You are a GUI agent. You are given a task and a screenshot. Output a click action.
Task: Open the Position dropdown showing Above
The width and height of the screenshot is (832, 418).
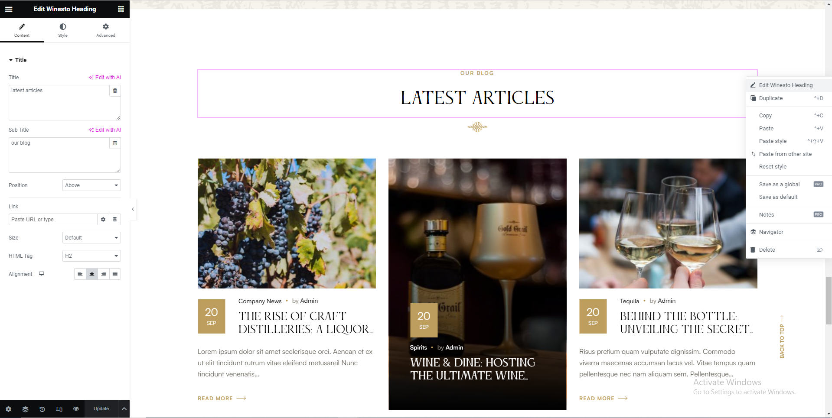click(x=91, y=185)
